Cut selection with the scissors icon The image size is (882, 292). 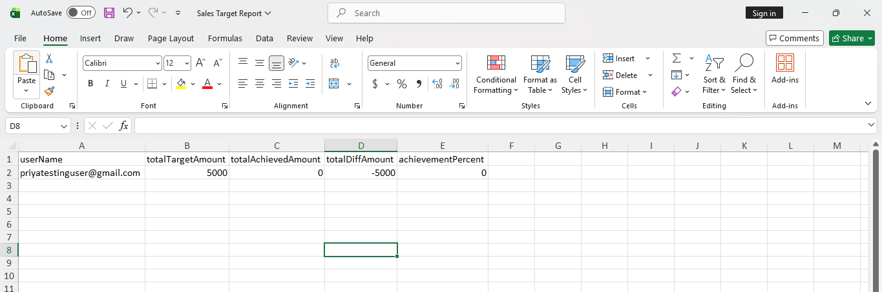[49, 59]
